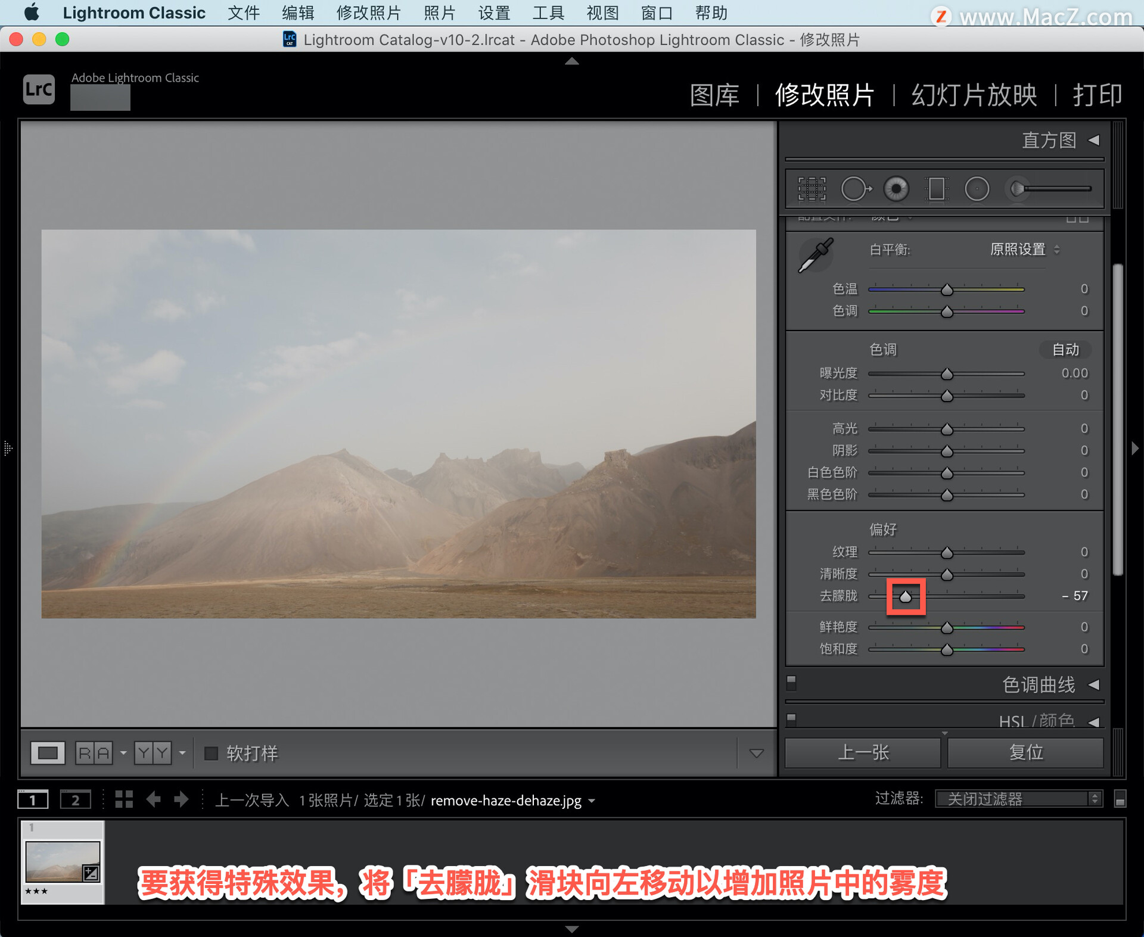Screen dimensions: 1144x937
Task: Click the 上一张 button
Action: (x=863, y=753)
